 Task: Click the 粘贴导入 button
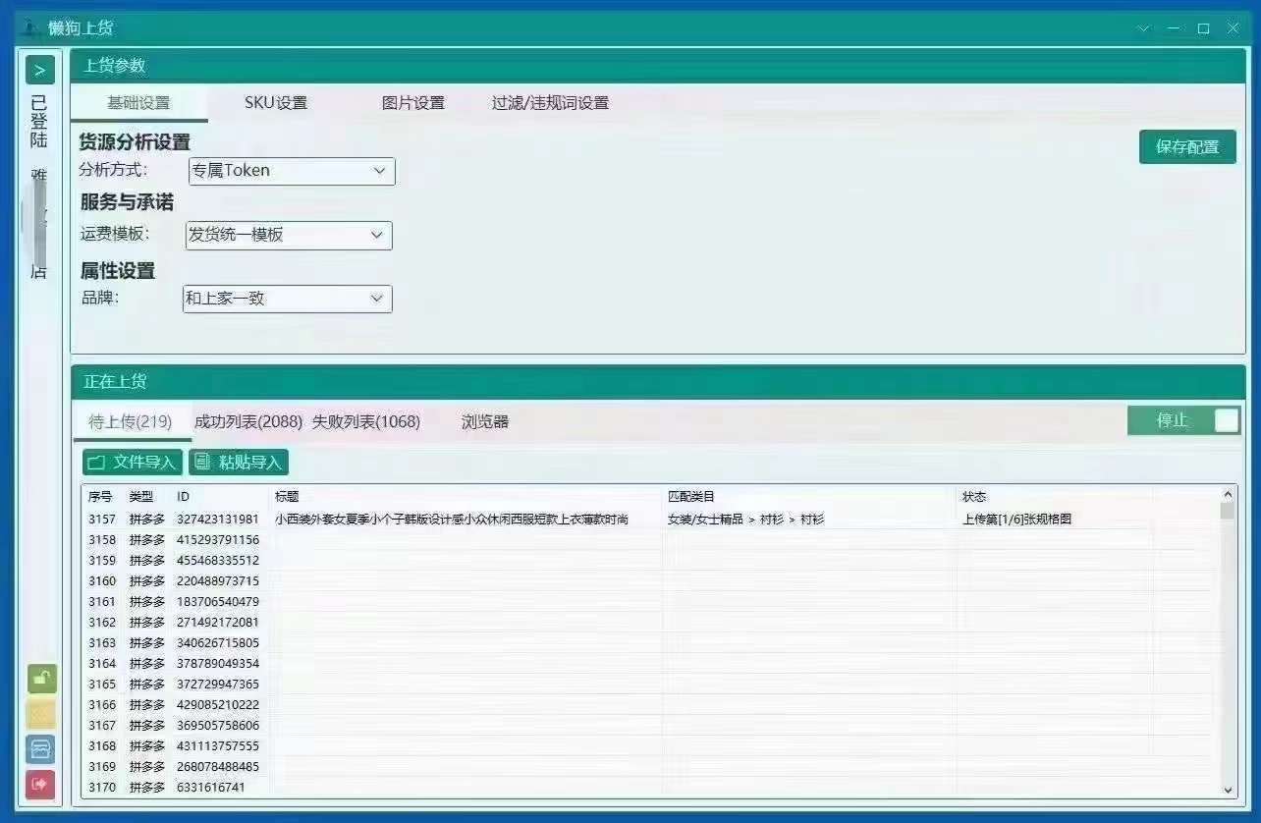[x=239, y=463]
